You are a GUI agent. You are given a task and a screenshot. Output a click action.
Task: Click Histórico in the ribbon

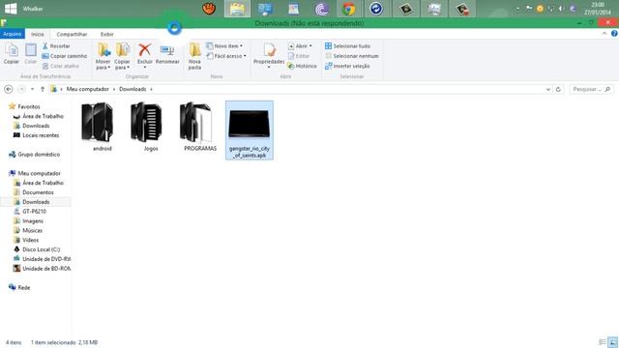click(303, 66)
